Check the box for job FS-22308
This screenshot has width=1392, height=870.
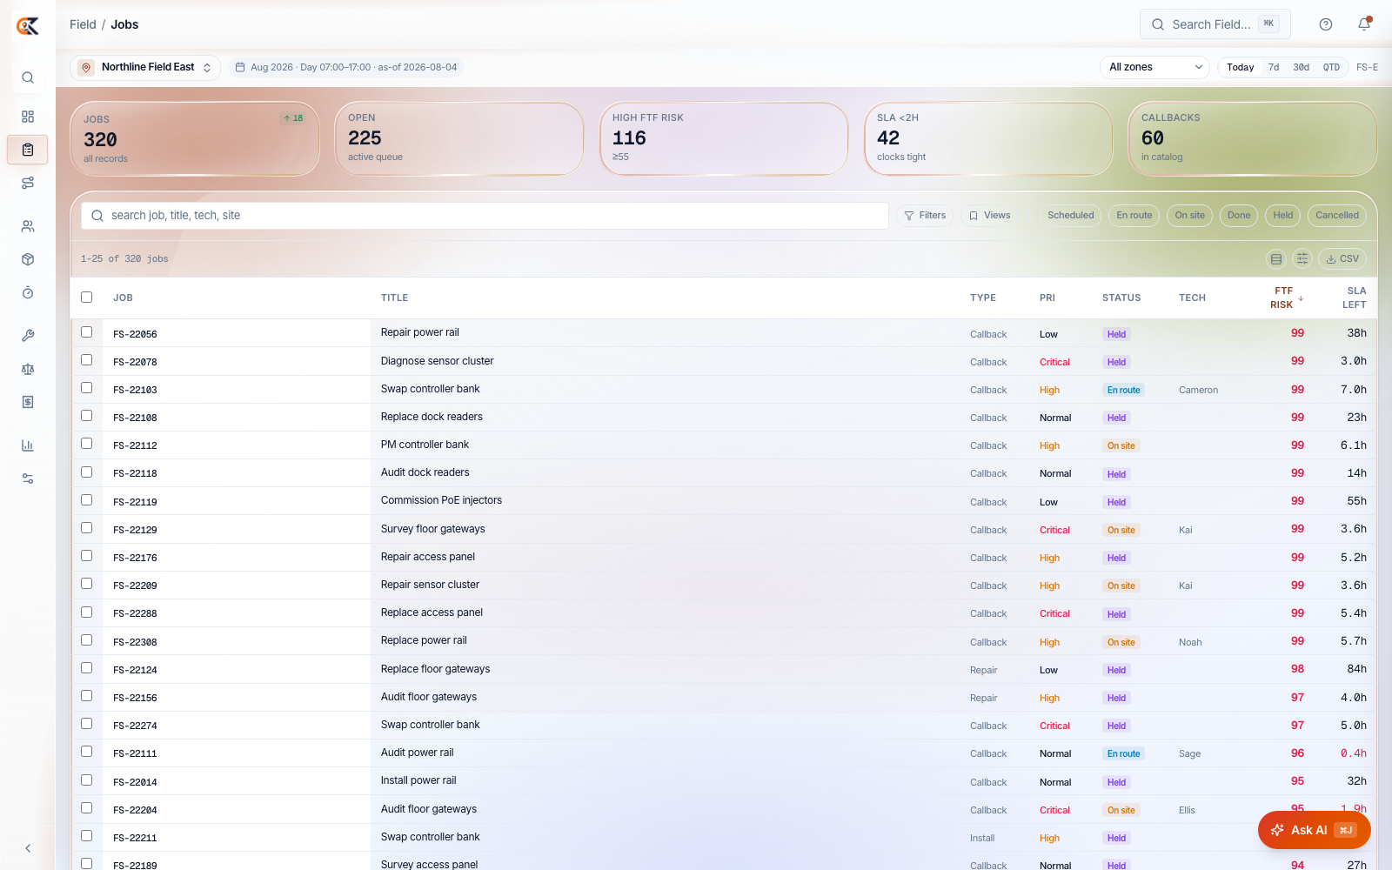pyautogui.click(x=86, y=639)
